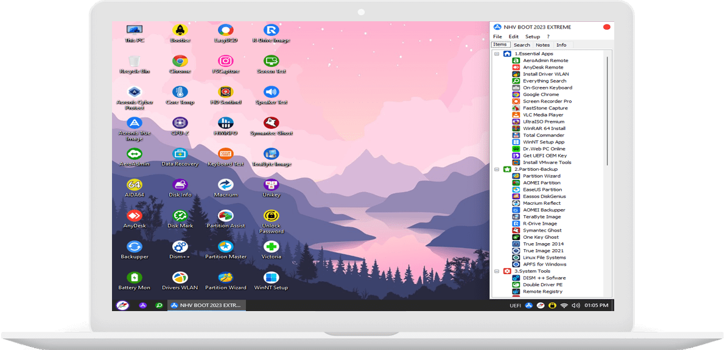Open the Start menu button on taskbar
725x350 pixels.
[122, 305]
